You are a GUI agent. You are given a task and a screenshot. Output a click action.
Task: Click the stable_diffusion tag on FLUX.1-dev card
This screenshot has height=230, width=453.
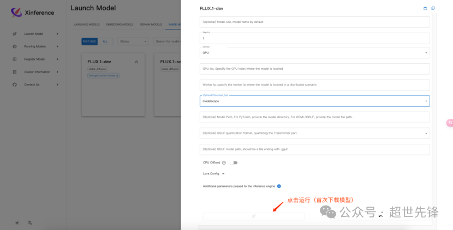[97, 69]
